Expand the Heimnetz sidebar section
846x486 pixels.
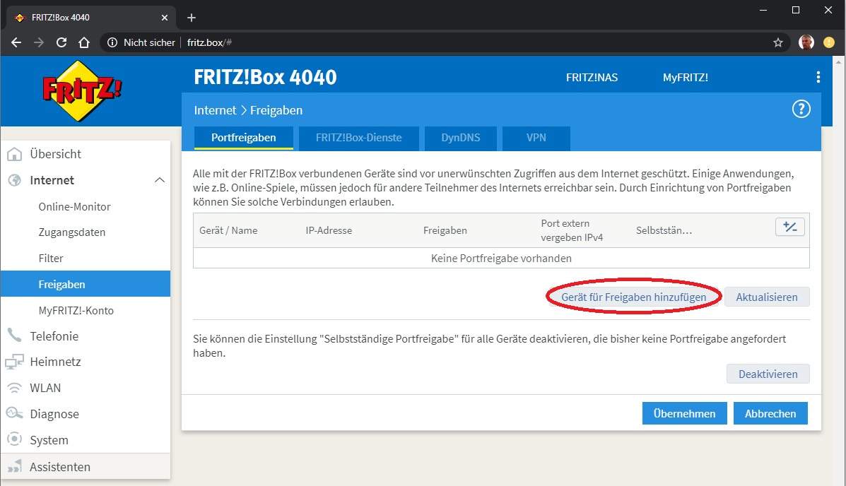(x=55, y=362)
